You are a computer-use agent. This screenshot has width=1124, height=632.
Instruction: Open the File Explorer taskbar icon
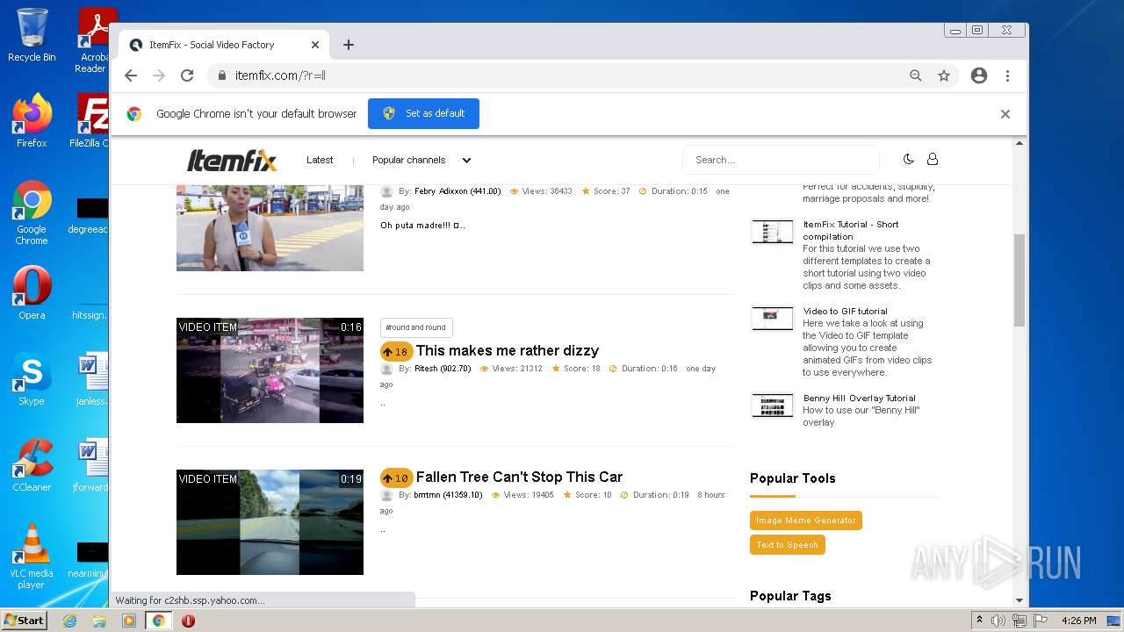click(99, 621)
